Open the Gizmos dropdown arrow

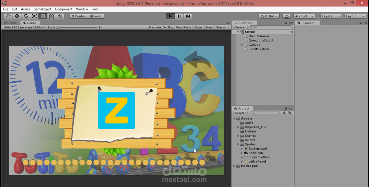(228, 27)
